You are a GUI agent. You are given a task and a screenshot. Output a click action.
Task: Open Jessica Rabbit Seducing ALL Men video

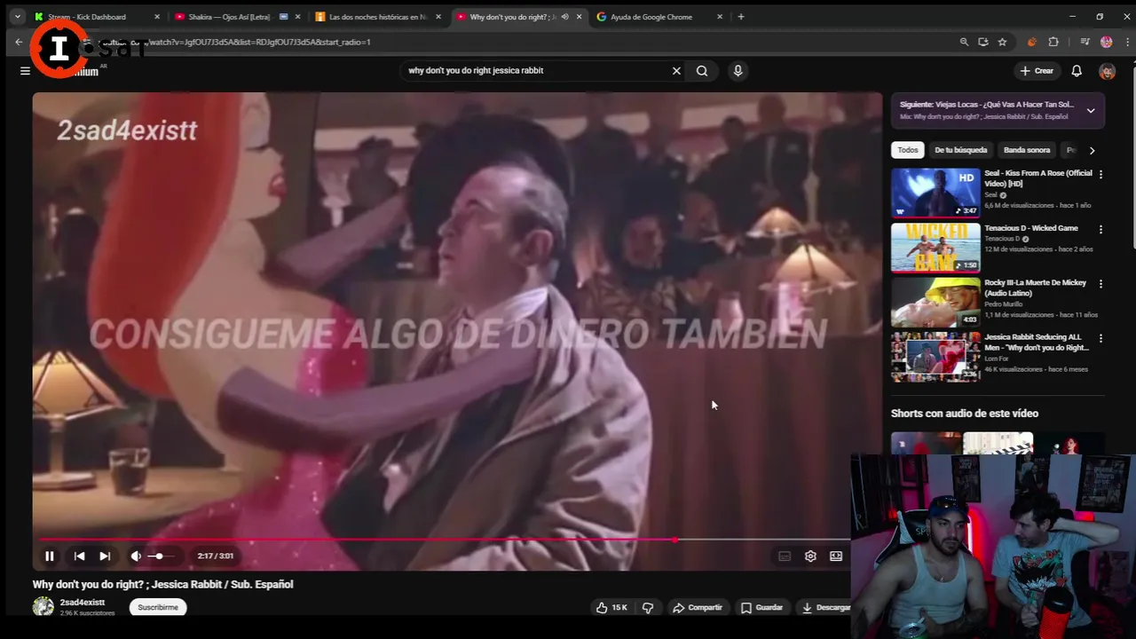1037,343
